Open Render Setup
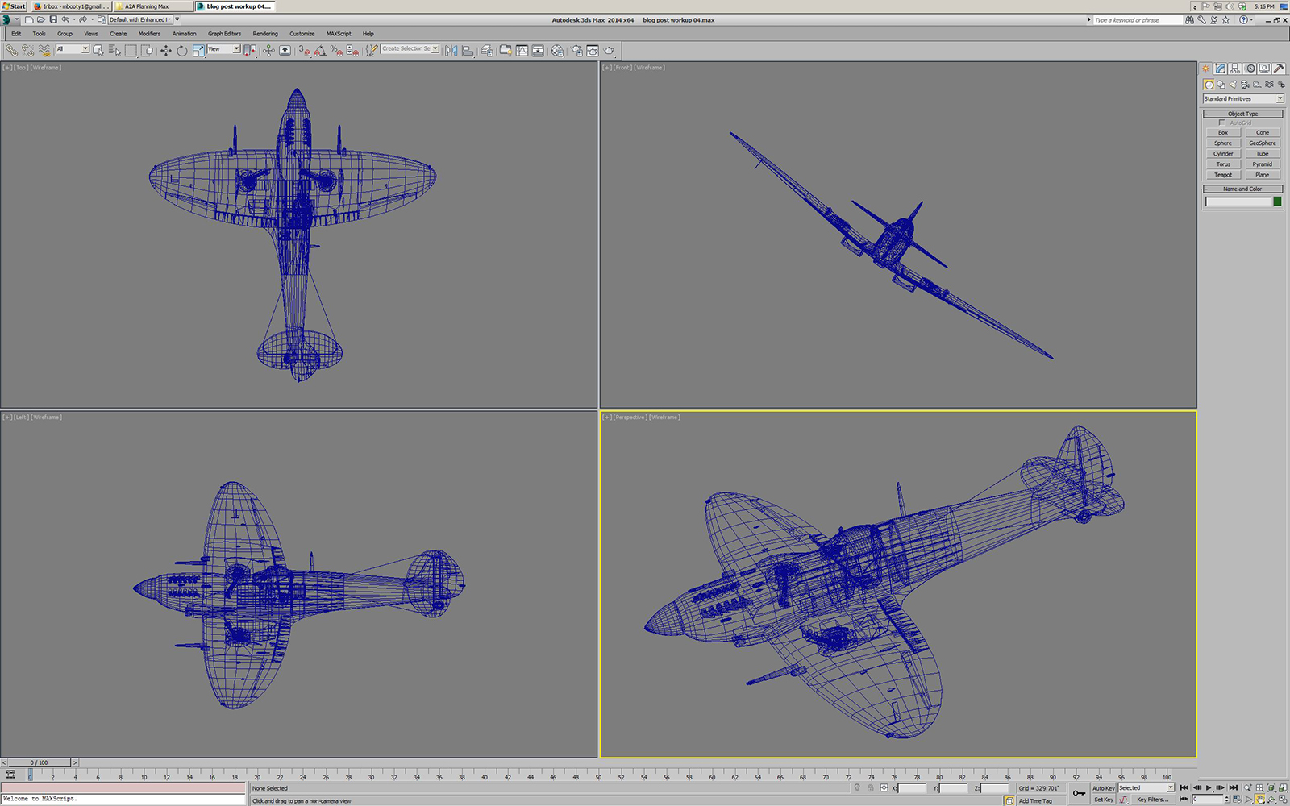 [x=578, y=50]
